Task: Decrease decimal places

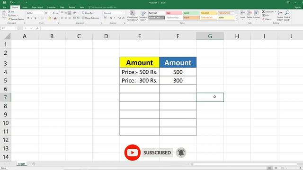Action: pyautogui.click(x=123, y=18)
